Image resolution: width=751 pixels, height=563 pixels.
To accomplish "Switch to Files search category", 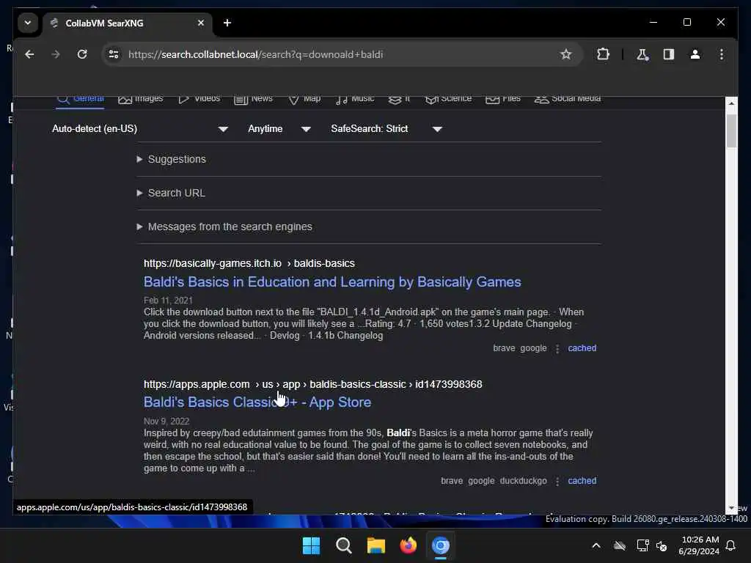I will point(503,99).
